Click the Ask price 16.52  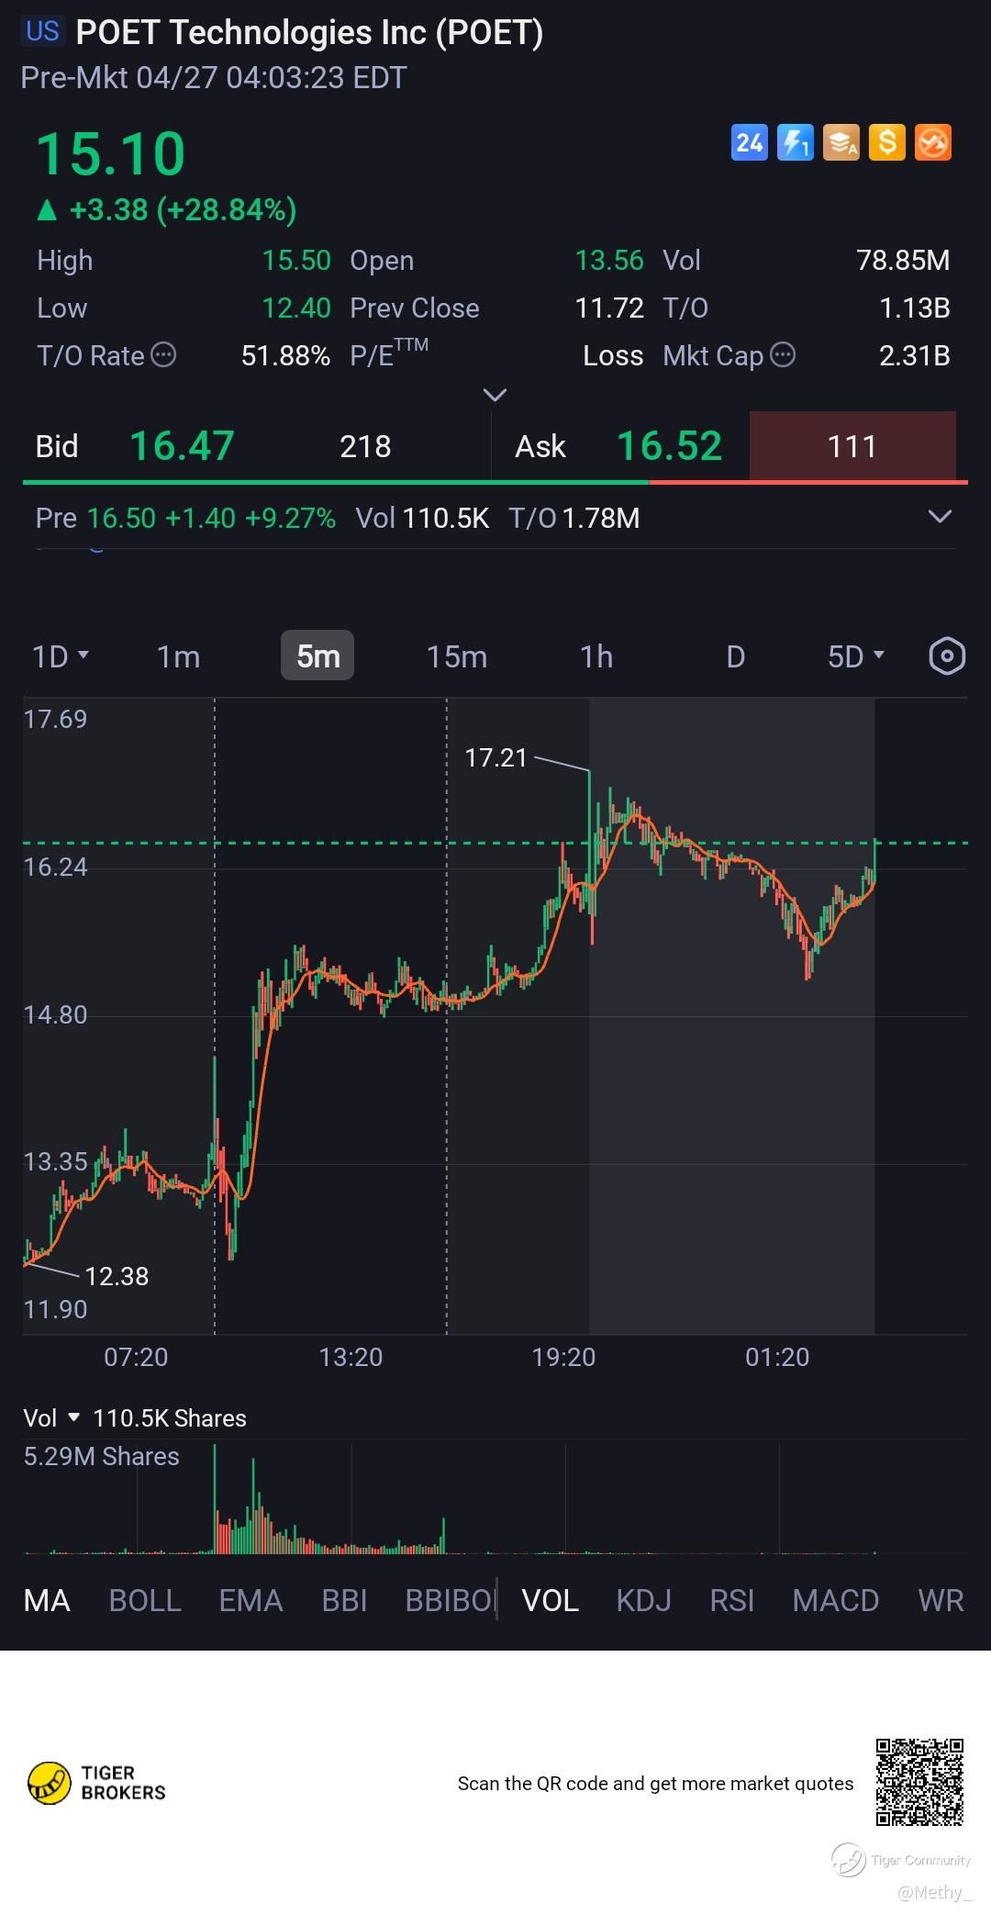point(669,446)
